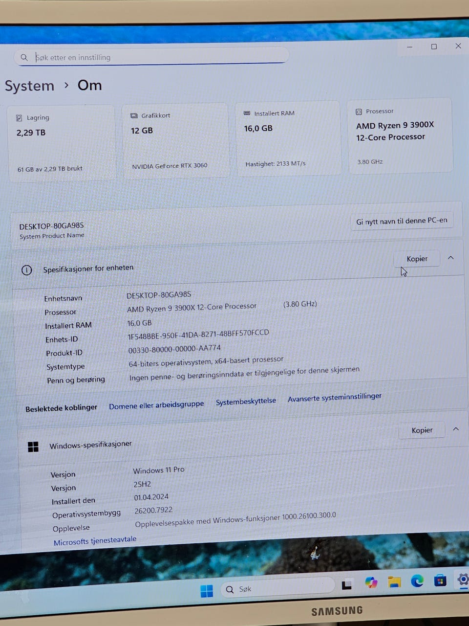Click the taskbar Søk search box
This screenshot has width=469, height=626.
(278, 588)
